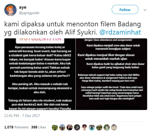This screenshot has height=133, width=152.
Task: Follow the aye account
Action: click(x=125, y=9)
